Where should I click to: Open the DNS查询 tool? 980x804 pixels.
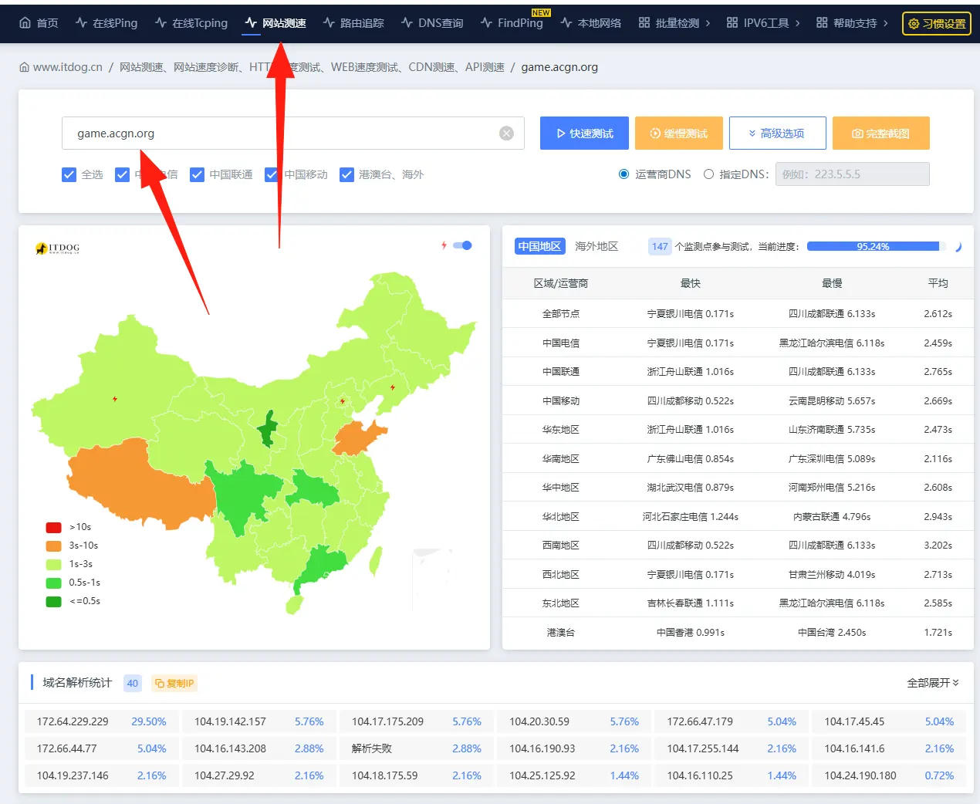click(432, 23)
